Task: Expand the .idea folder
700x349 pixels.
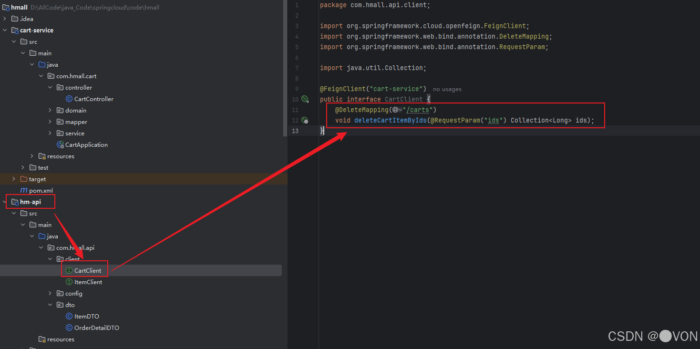Action: pos(5,19)
